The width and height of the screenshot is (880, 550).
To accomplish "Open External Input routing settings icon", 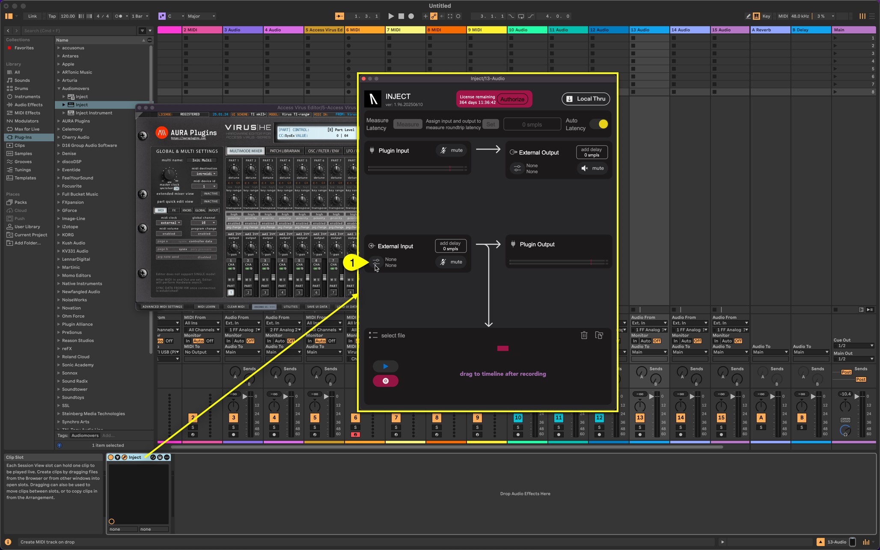I will pyautogui.click(x=376, y=262).
